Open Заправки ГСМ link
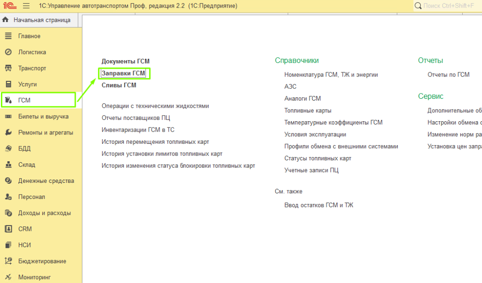 tap(123, 73)
